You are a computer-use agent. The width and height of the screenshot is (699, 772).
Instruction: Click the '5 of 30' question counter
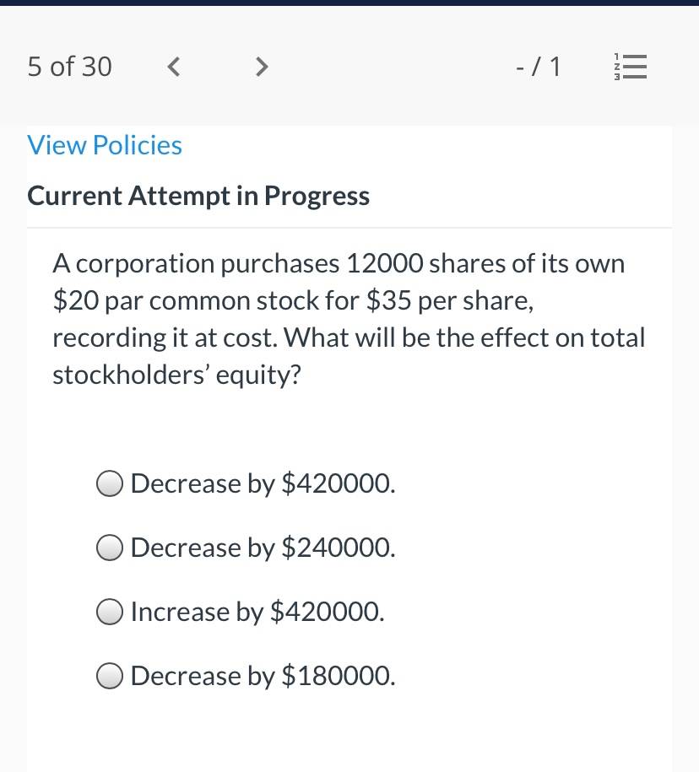[x=69, y=67]
